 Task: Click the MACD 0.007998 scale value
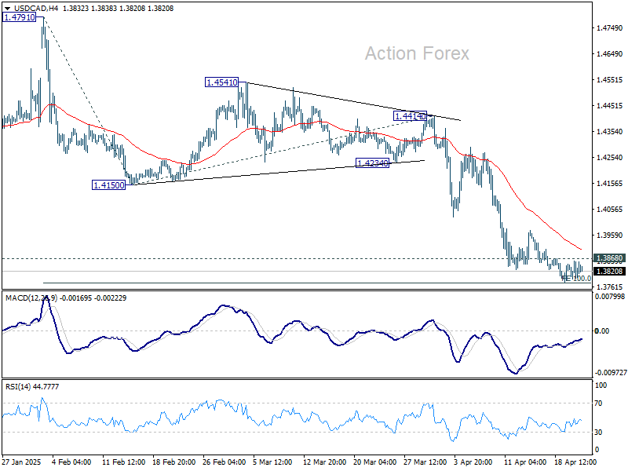[x=610, y=297]
